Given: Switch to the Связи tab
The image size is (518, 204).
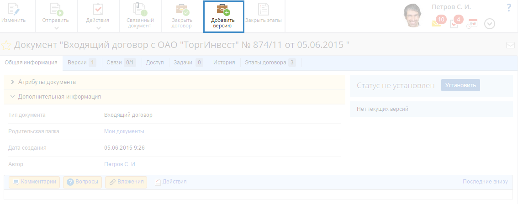Looking at the screenshot, I should [x=121, y=63].
